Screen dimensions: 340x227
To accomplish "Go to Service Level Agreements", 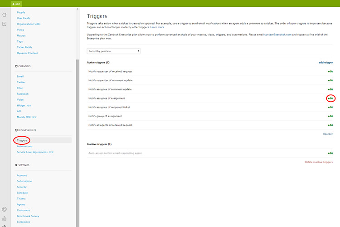I will pyautogui.click(x=32, y=152).
